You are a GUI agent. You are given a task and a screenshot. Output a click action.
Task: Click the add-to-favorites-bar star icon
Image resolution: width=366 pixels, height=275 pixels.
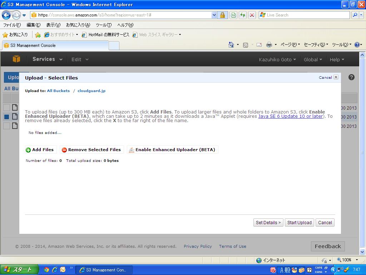click(38, 35)
